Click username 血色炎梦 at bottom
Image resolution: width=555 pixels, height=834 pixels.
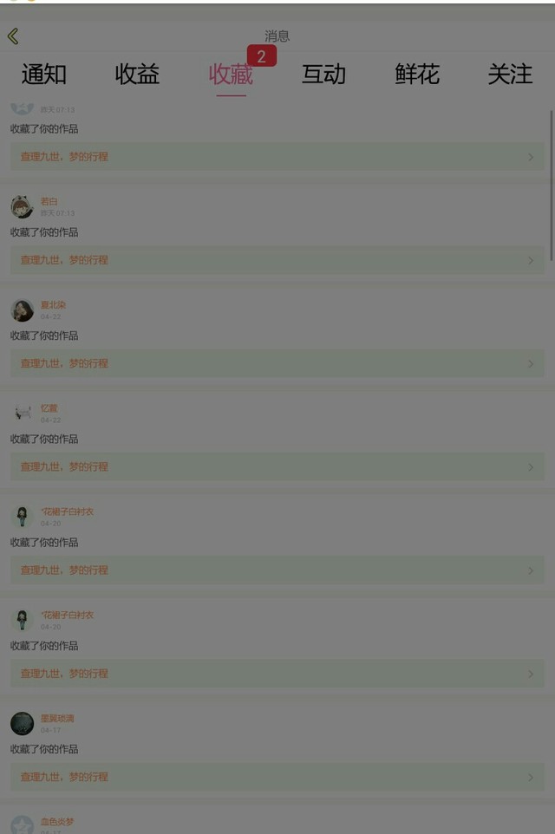57,822
